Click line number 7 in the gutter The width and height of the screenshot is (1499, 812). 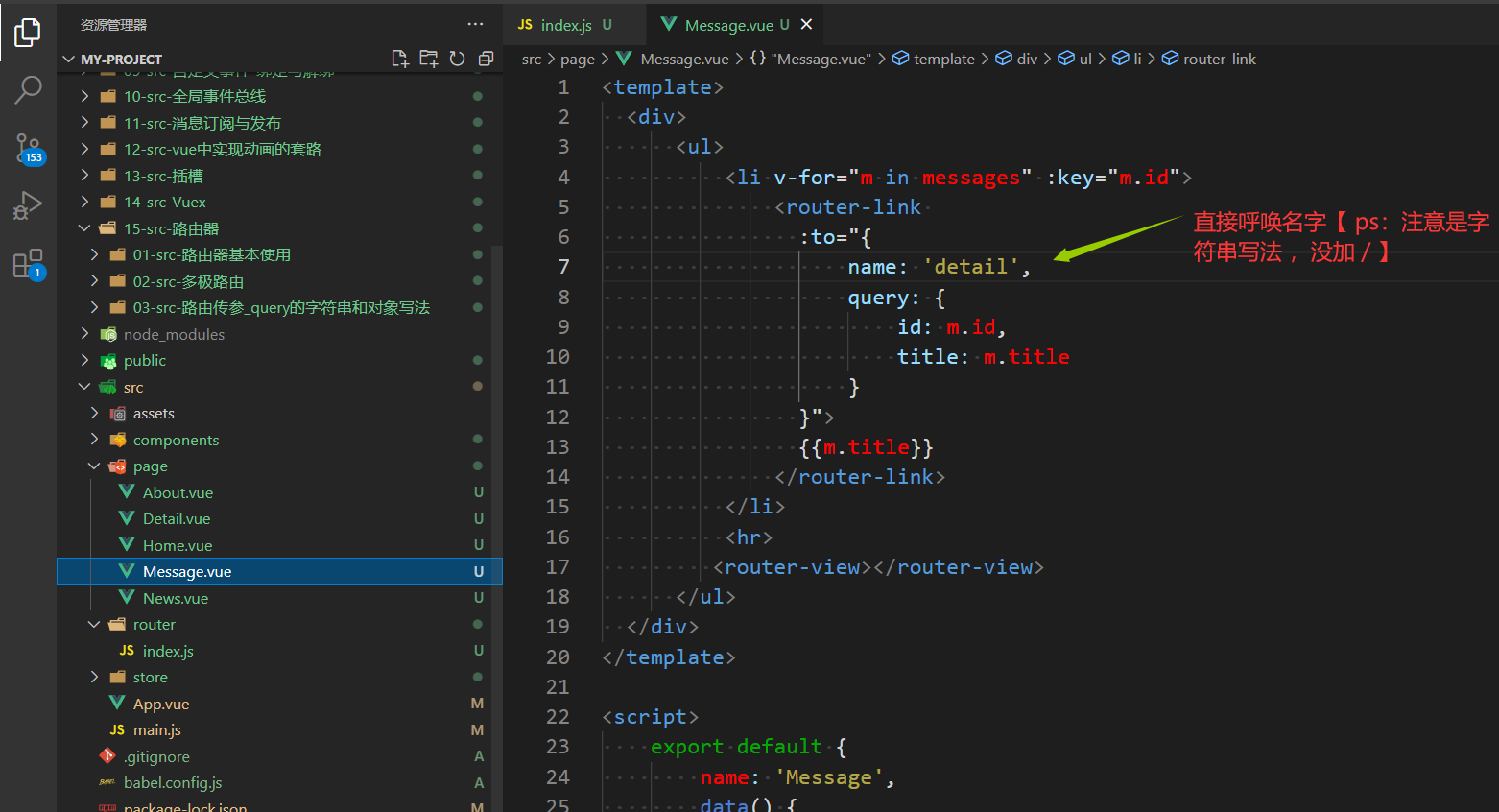(564, 267)
